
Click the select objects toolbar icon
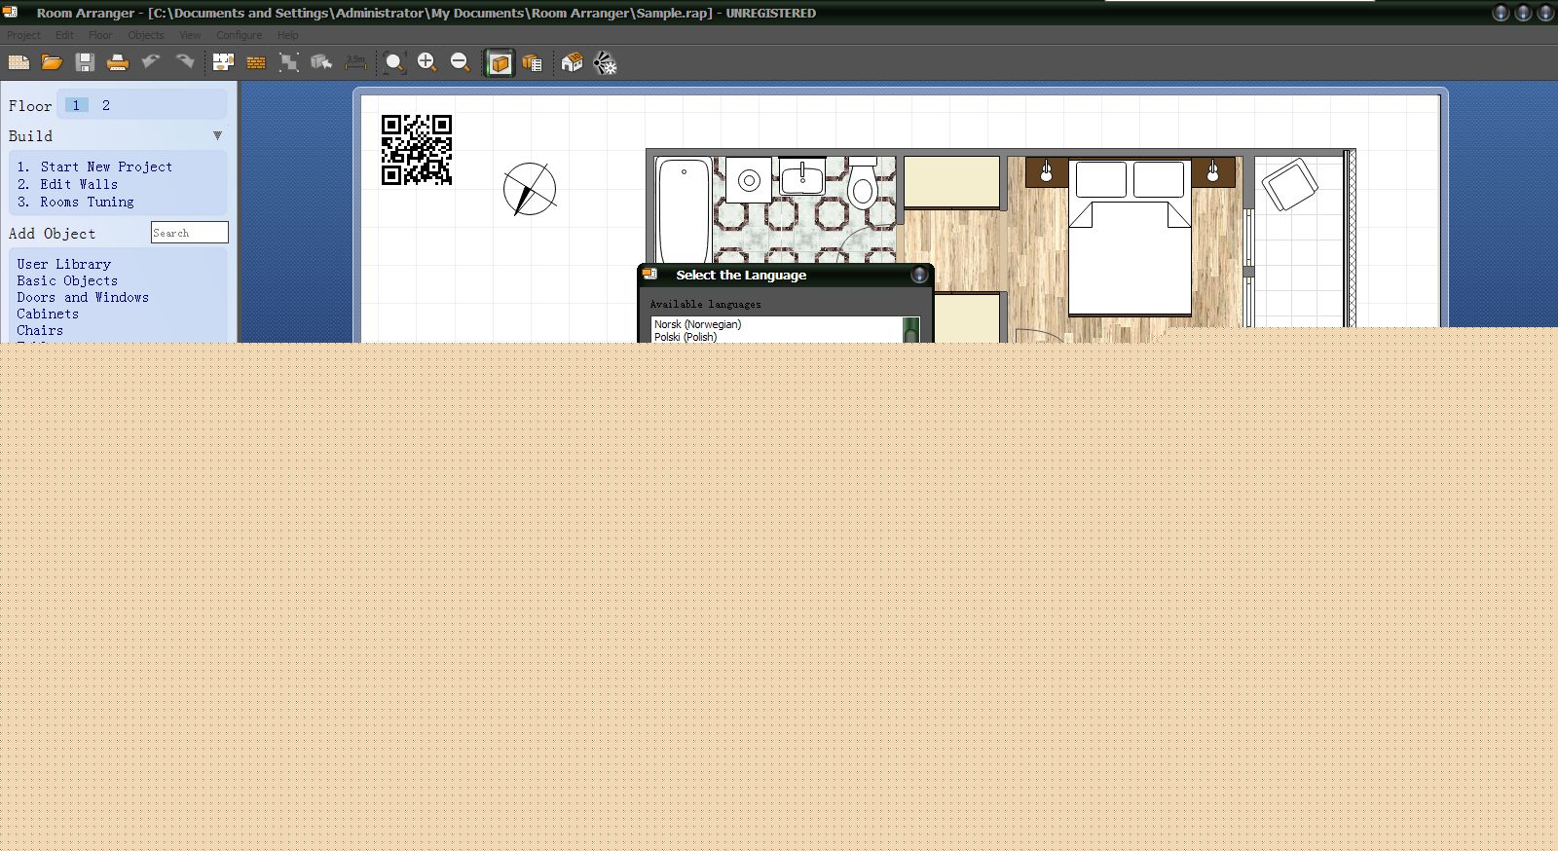click(289, 63)
